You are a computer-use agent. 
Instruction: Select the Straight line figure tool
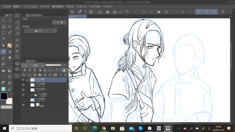[3, 77]
